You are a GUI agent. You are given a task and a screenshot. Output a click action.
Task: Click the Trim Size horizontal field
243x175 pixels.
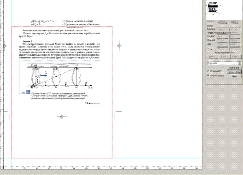(x=222, y=29)
